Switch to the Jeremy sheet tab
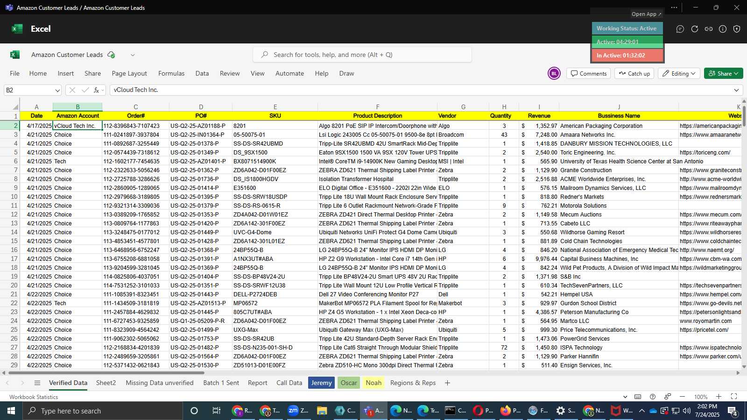 click(321, 383)
